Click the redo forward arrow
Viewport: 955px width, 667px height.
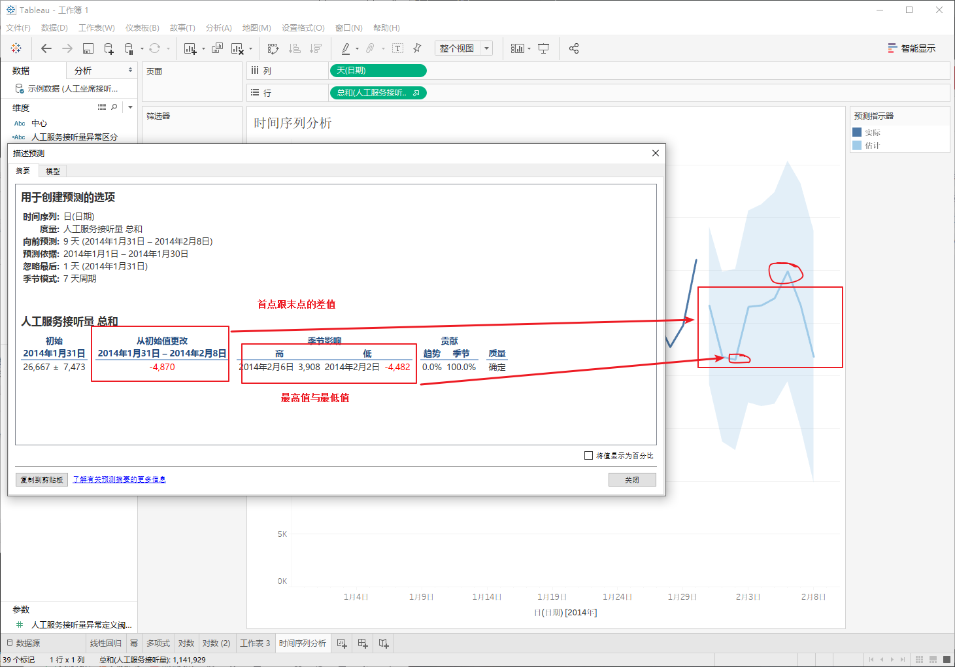click(x=67, y=48)
